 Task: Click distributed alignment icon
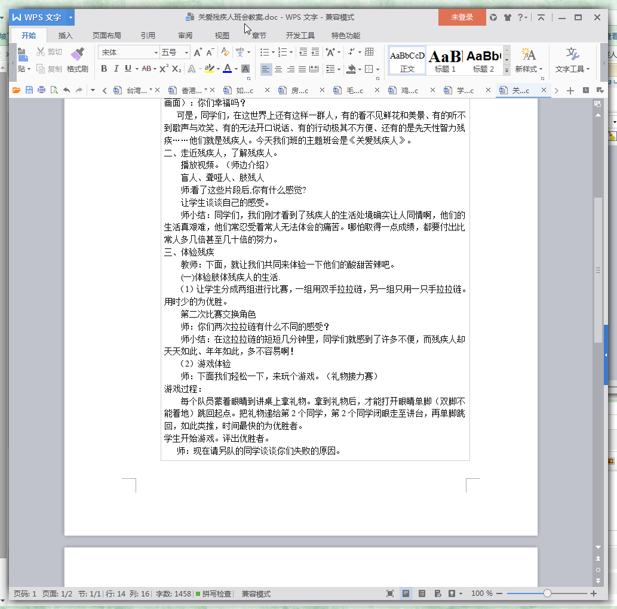pyautogui.click(x=314, y=69)
